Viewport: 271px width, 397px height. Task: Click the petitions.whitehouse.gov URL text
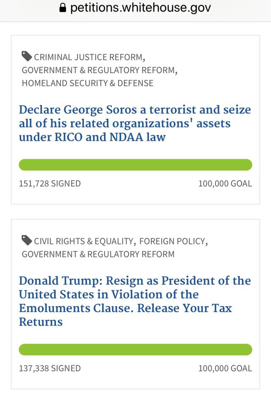(141, 8)
